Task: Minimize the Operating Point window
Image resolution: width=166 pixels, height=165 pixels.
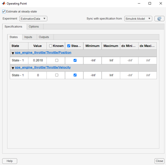Action: (139, 3)
